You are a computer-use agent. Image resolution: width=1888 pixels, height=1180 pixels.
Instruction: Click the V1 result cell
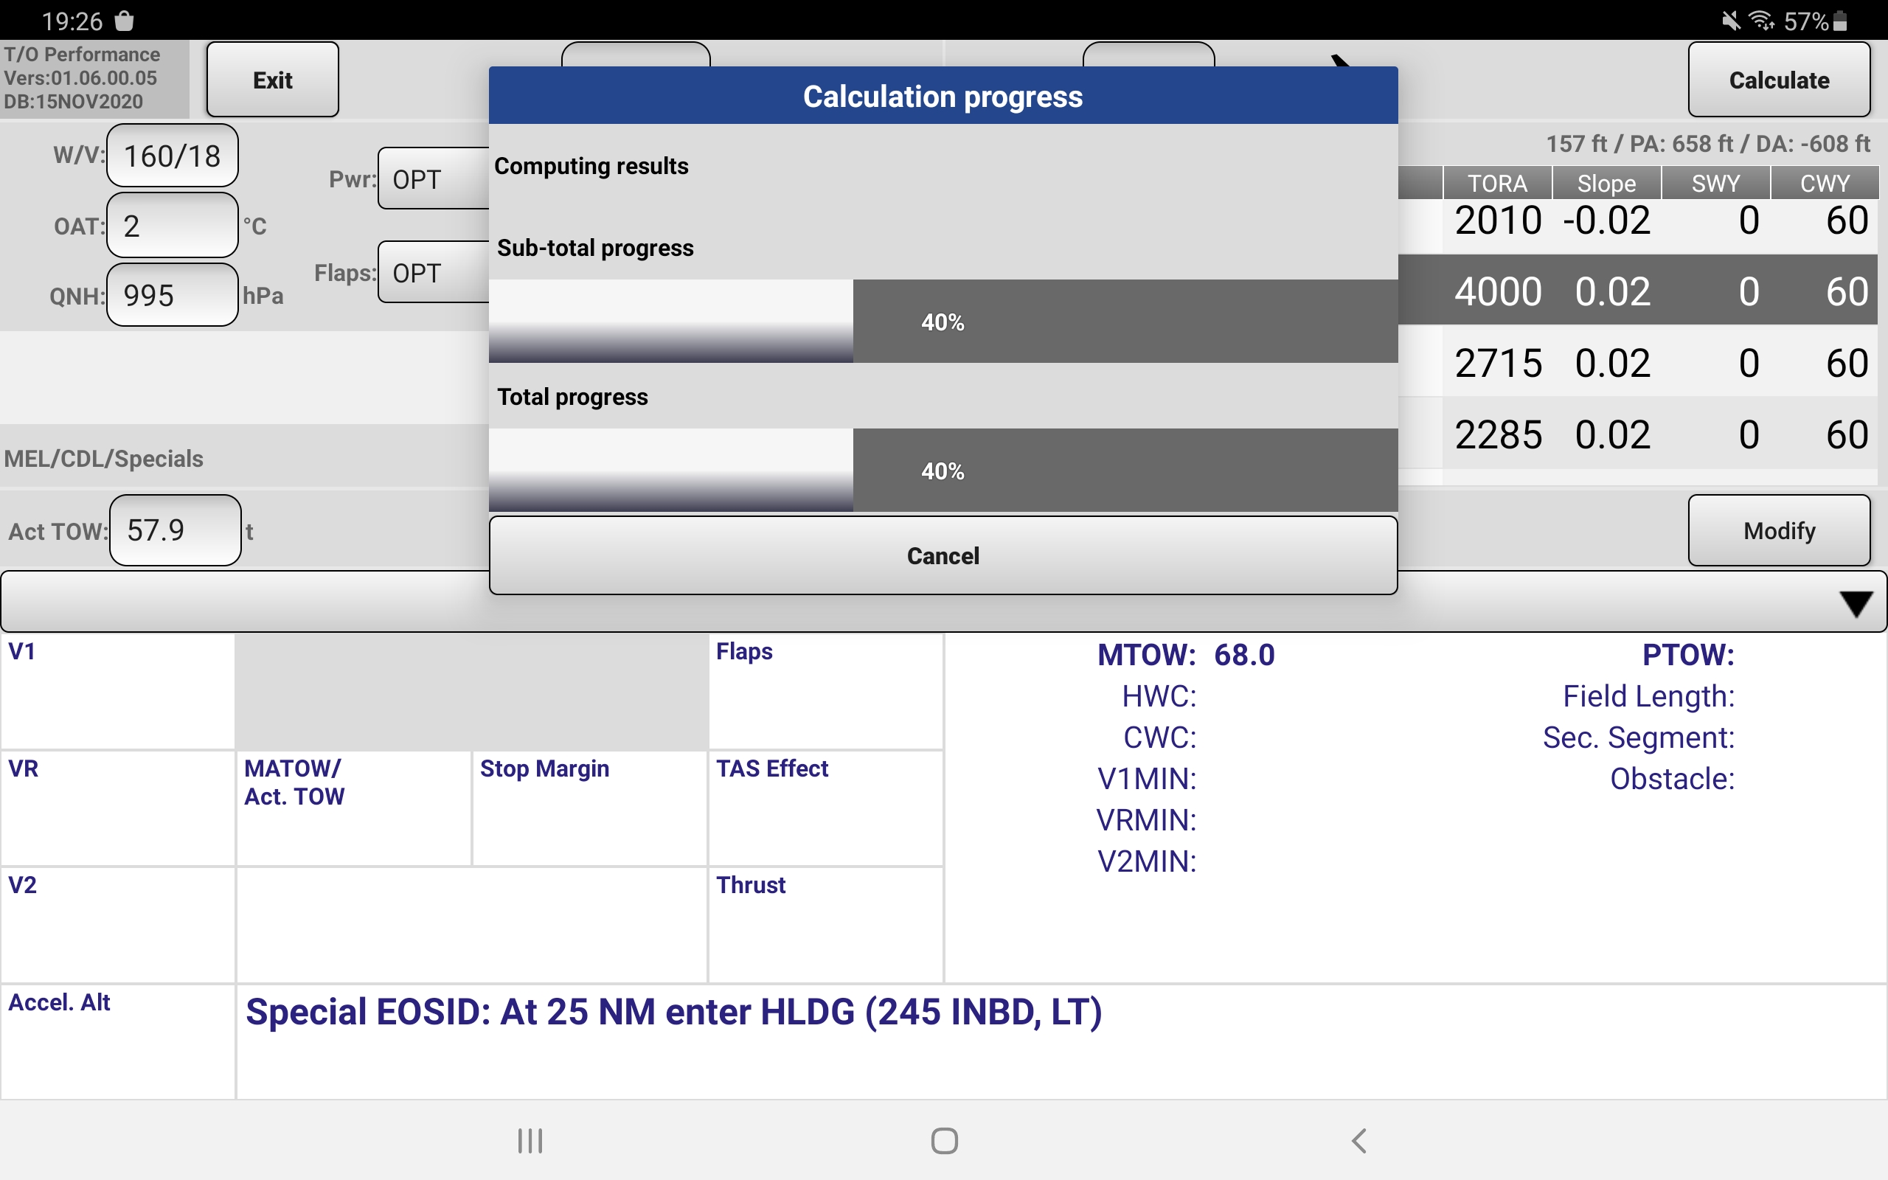click(x=118, y=691)
